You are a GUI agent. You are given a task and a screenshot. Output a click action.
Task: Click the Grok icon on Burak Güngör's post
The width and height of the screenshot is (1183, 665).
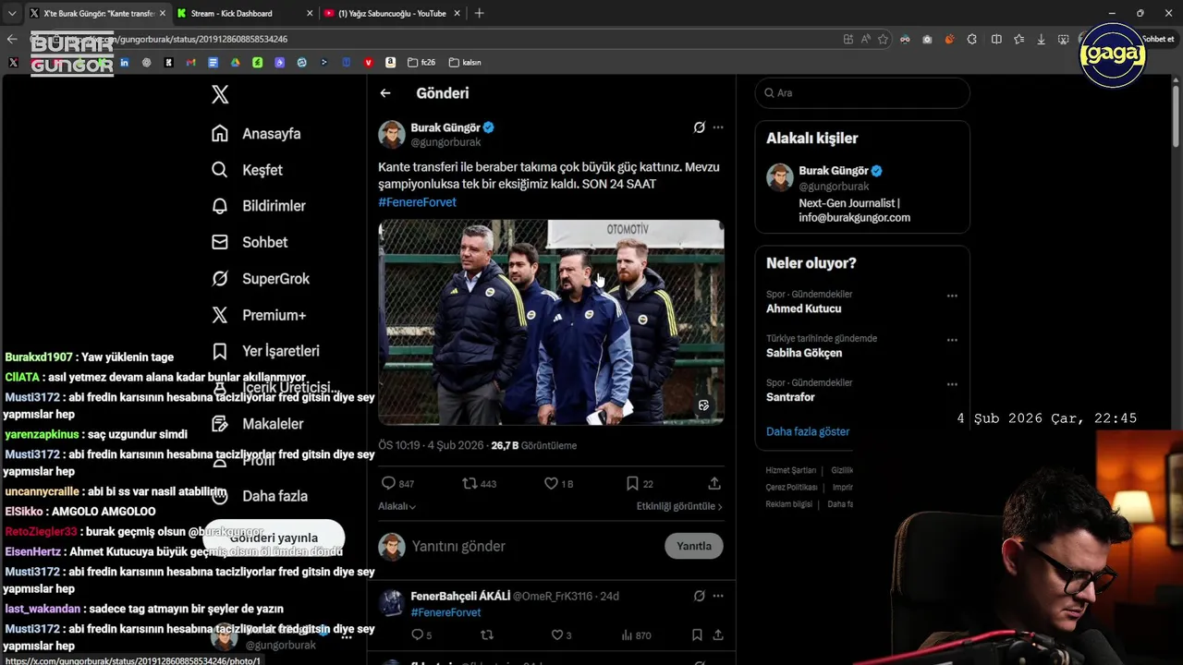tap(700, 127)
